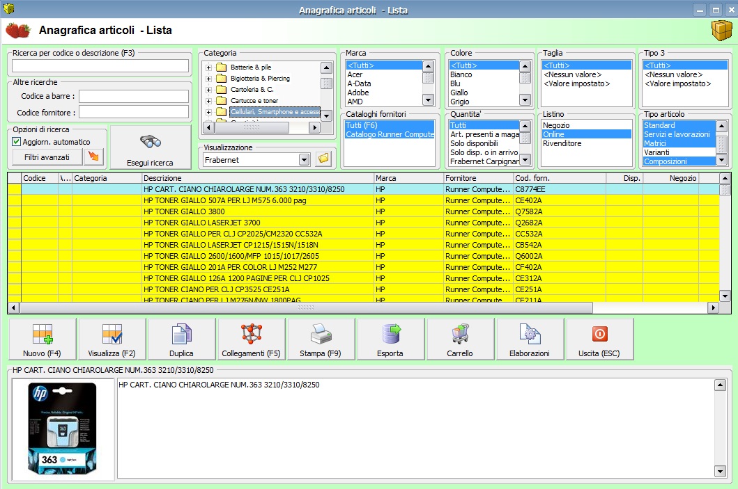Click the strawberry logo icon
The width and height of the screenshot is (738, 489).
pyautogui.click(x=18, y=31)
